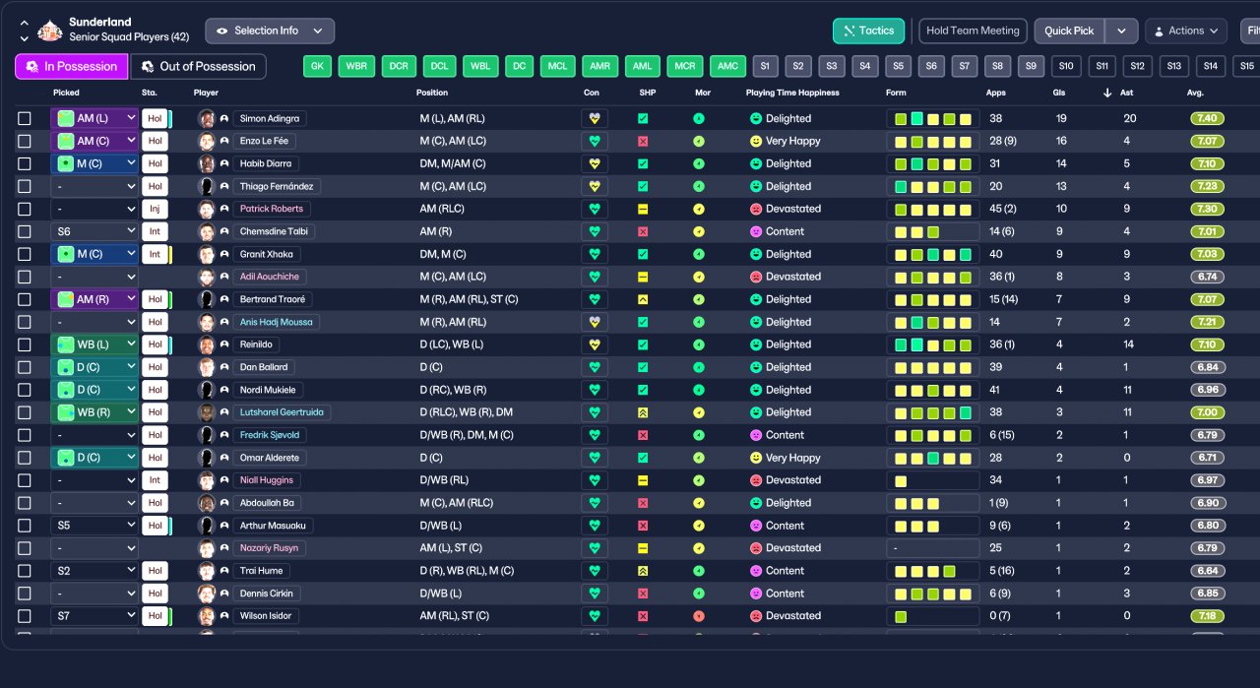This screenshot has width=1260, height=688.
Task: Click the Sunderland club badge icon
Action: [x=49, y=31]
